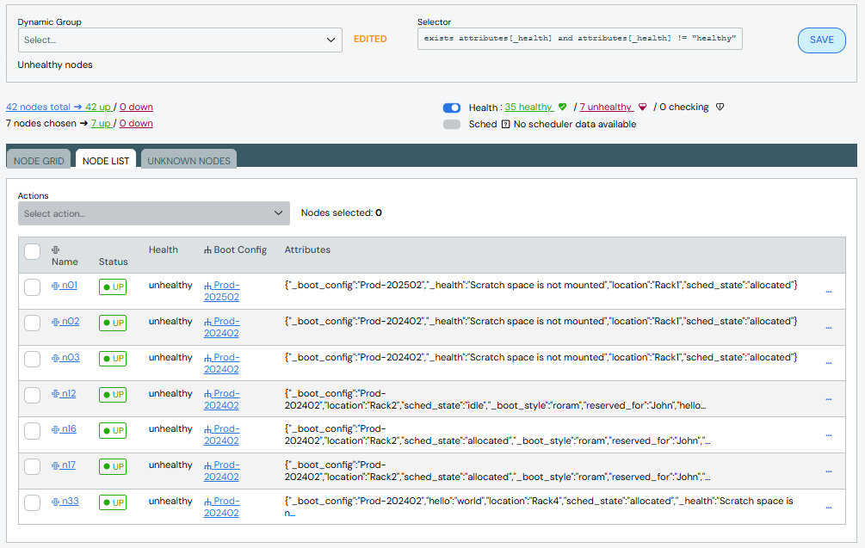Screen dimensions: 865x548
Task: Toggle the Health switch off
Action: pos(452,108)
